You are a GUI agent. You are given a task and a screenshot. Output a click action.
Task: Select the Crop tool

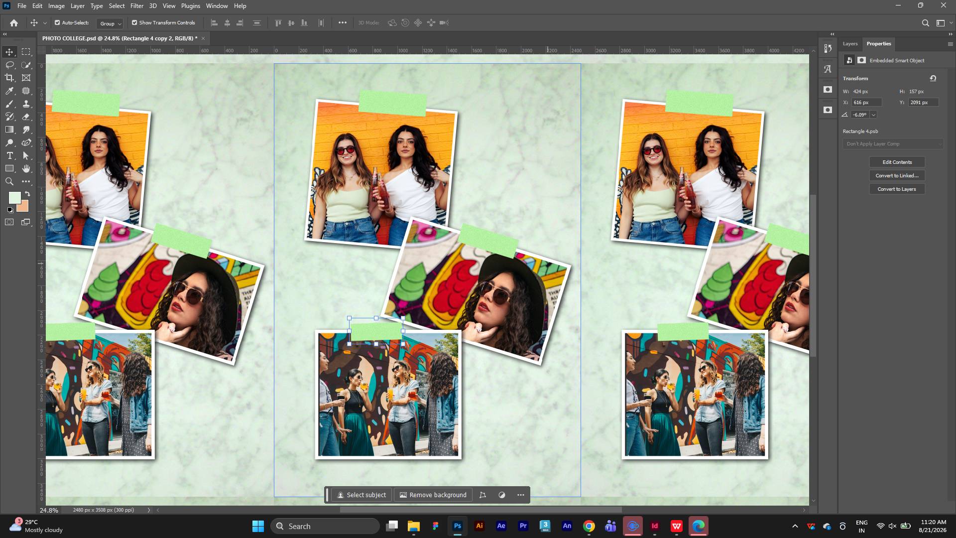point(9,78)
